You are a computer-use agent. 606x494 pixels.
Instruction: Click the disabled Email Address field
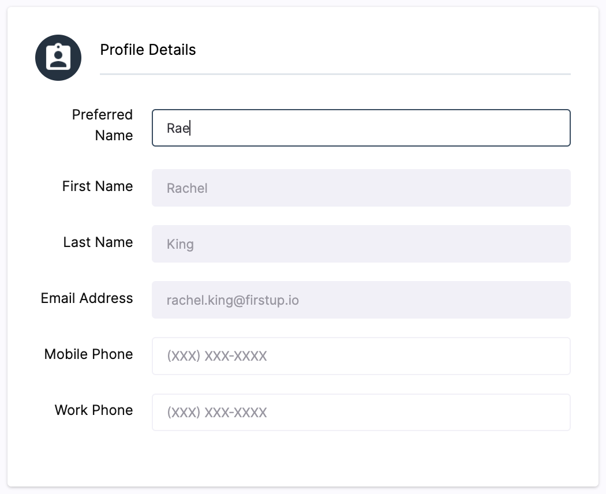[361, 300]
